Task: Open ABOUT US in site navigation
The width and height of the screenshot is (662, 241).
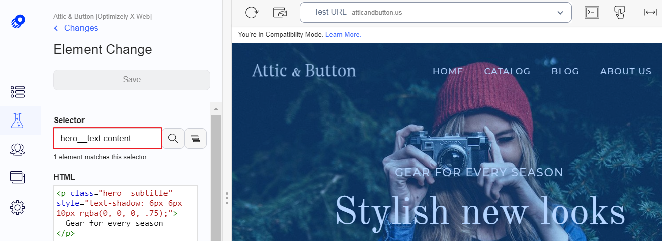Action: pyautogui.click(x=626, y=71)
